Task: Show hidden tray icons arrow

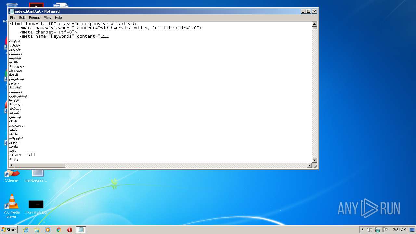Action: pyautogui.click(x=362, y=230)
